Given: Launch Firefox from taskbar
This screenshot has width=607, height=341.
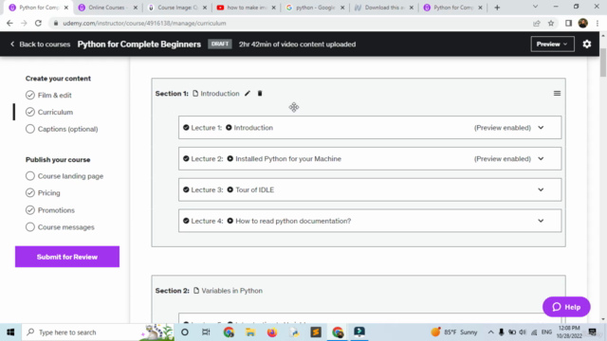Looking at the screenshot, I should pos(272,332).
